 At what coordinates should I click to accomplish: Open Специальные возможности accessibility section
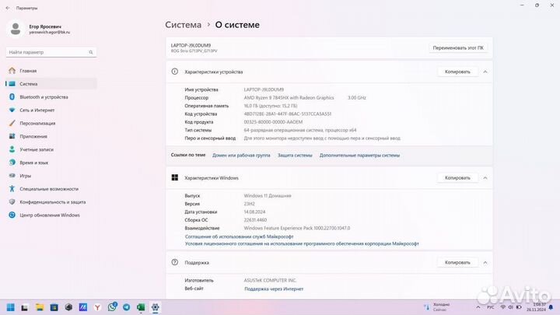pyautogui.click(x=51, y=189)
